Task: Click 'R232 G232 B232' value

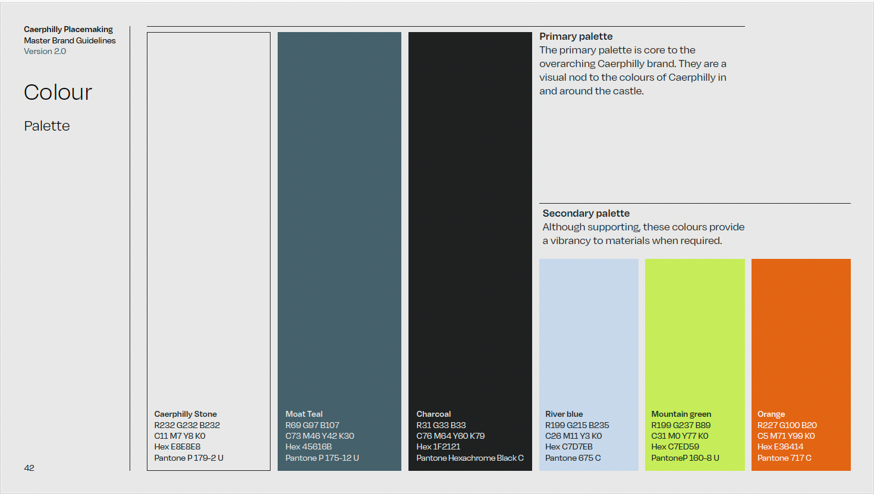Action: [x=187, y=425]
